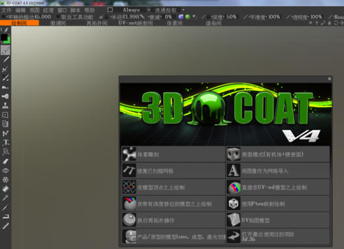The width and height of the screenshot is (344, 249).
Task: Click the black foreground color swatch
Action: click(4, 37)
